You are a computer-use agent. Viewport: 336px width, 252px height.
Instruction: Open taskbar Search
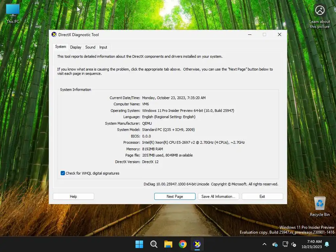pyautogui.click(x=154, y=244)
